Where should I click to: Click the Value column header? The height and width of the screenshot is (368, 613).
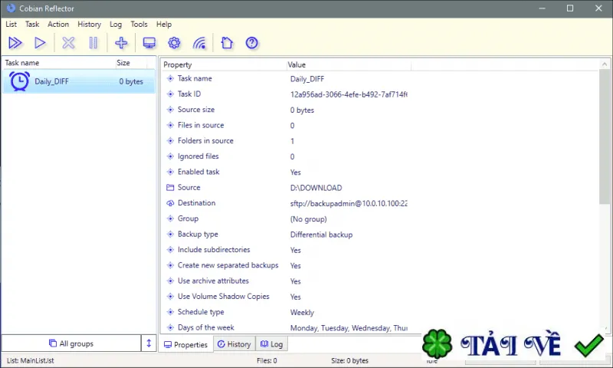point(349,65)
